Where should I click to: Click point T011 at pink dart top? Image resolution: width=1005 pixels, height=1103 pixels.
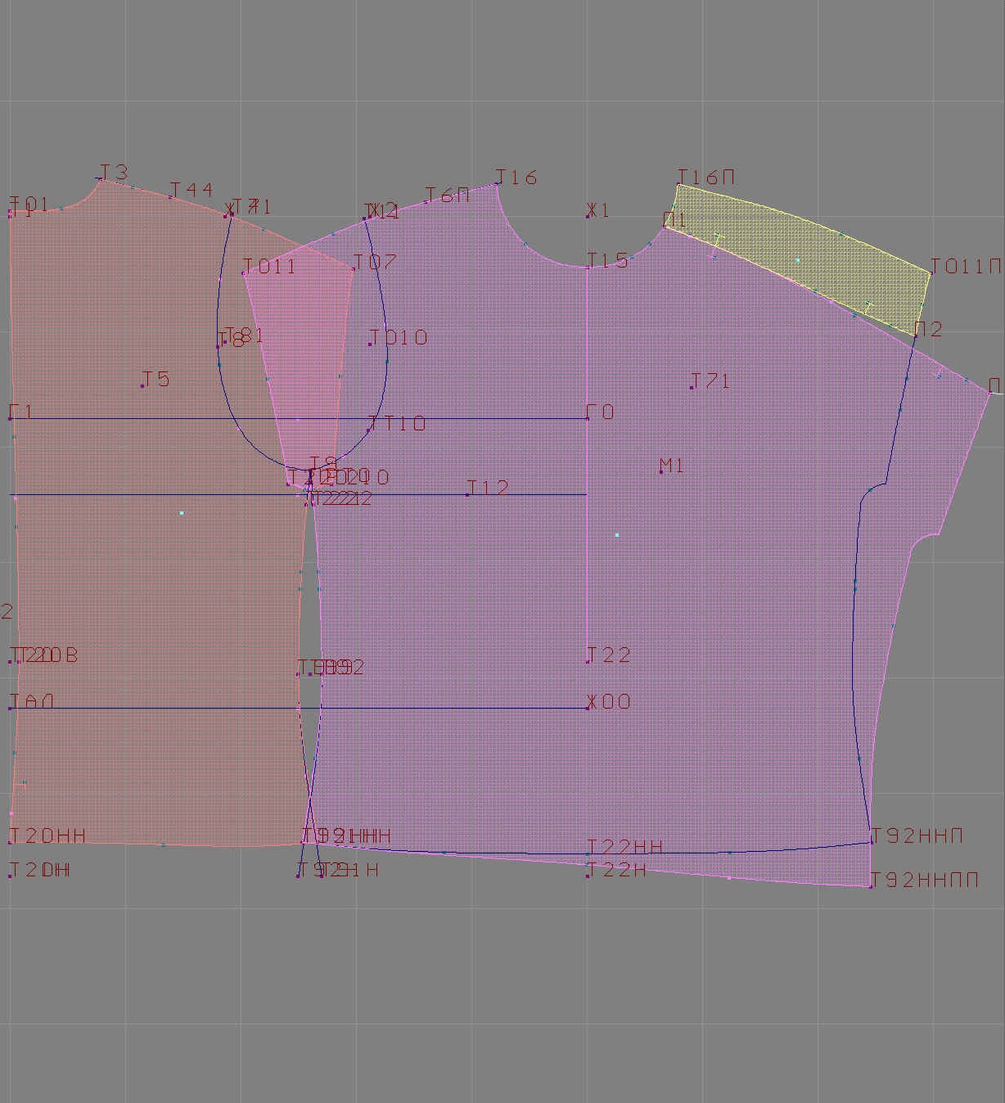pos(244,273)
